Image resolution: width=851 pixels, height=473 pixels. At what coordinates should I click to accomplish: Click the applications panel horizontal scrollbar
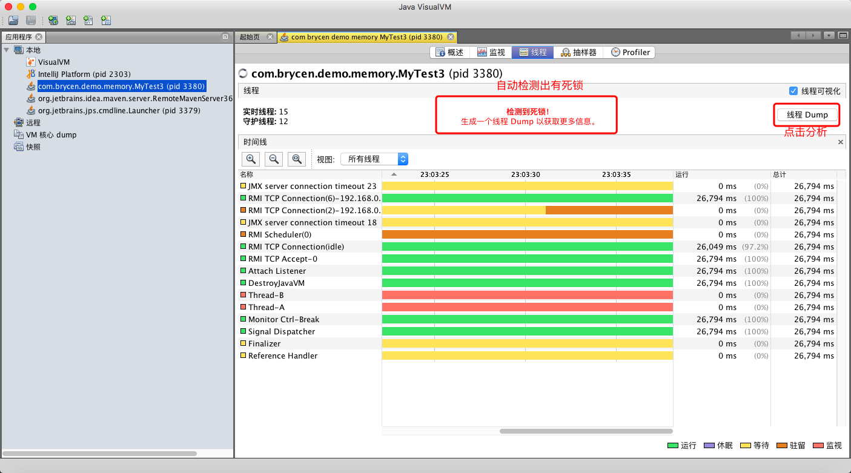pos(100,453)
